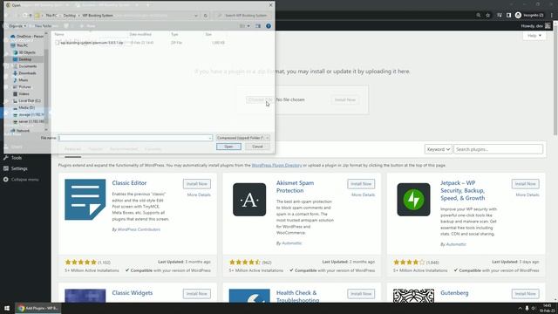Viewport: 558px width, 314px height.
Task: Sort files by the Date modified column
Action: point(140,35)
